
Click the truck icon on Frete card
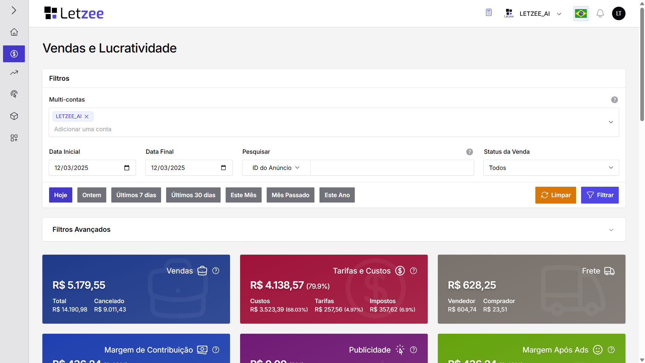(x=609, y=271)
